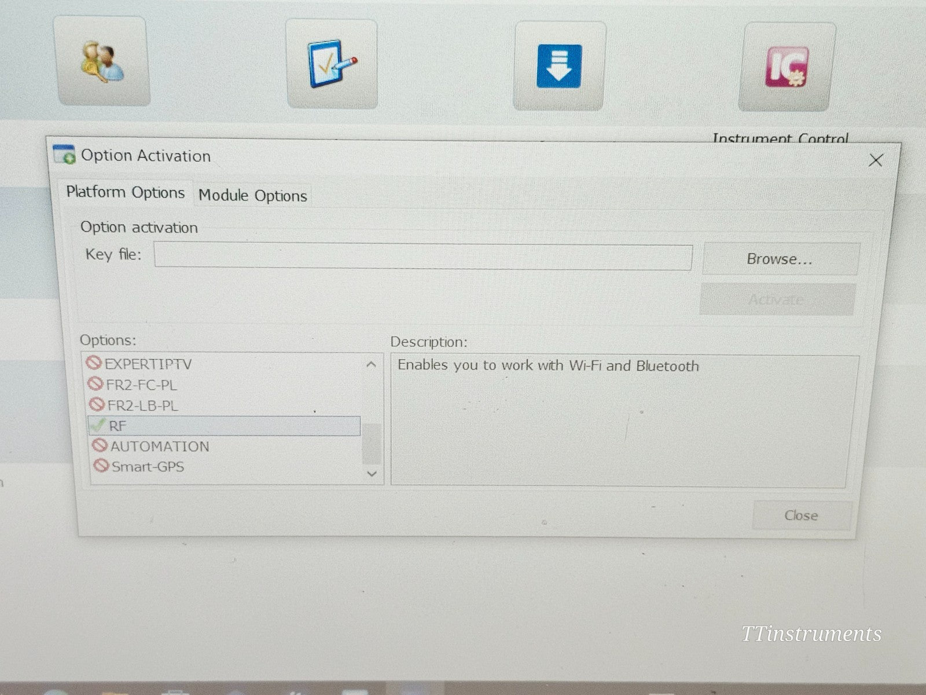
Task: Click the options list scroll-down arrow
Action: click(x=372, y=474)
